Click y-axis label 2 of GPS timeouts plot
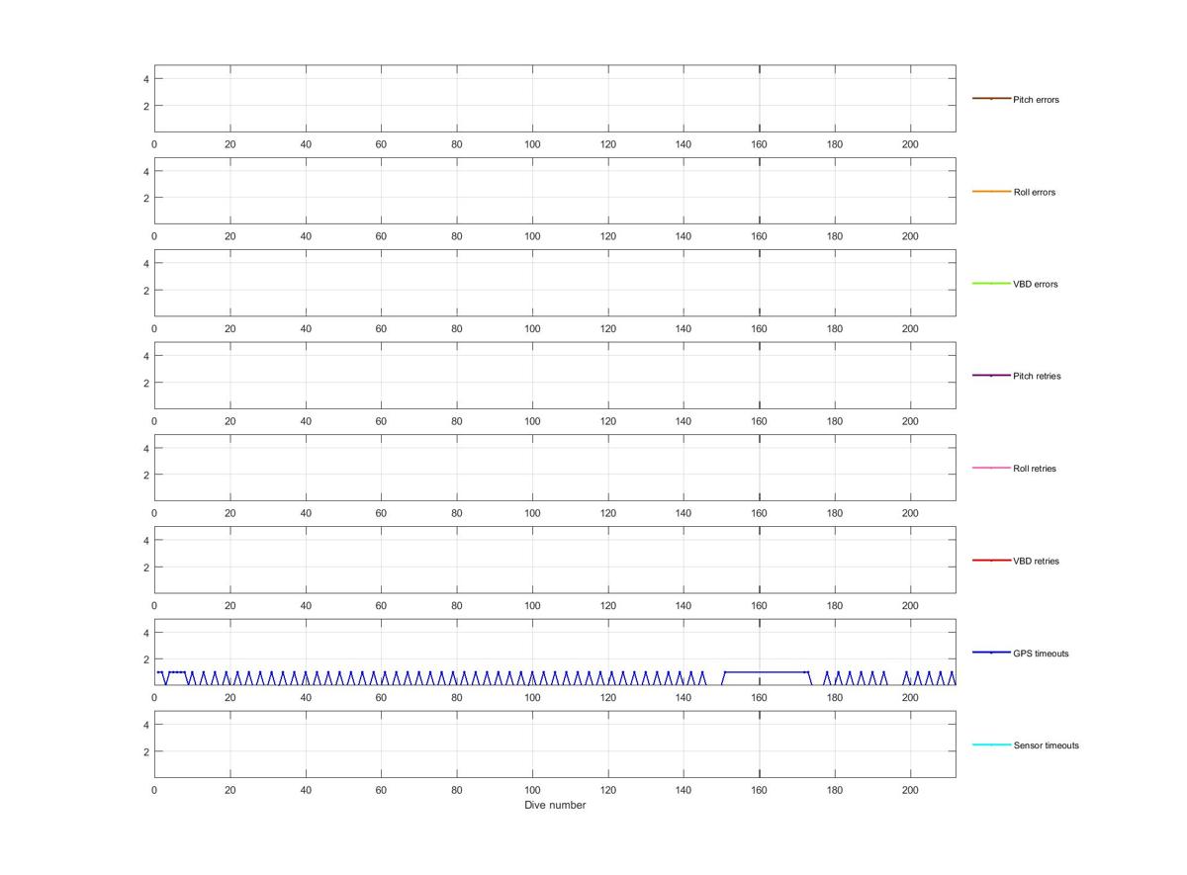1187x875 pixels. click(146, 659)
